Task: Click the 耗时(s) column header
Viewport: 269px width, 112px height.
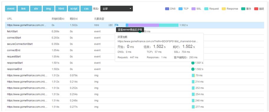Action: pos(74,19)
